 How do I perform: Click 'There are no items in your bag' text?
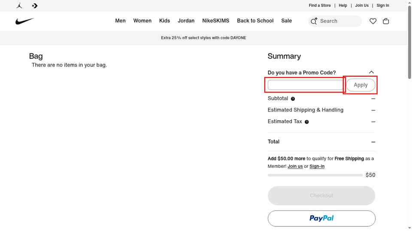[x=70, y=65]
